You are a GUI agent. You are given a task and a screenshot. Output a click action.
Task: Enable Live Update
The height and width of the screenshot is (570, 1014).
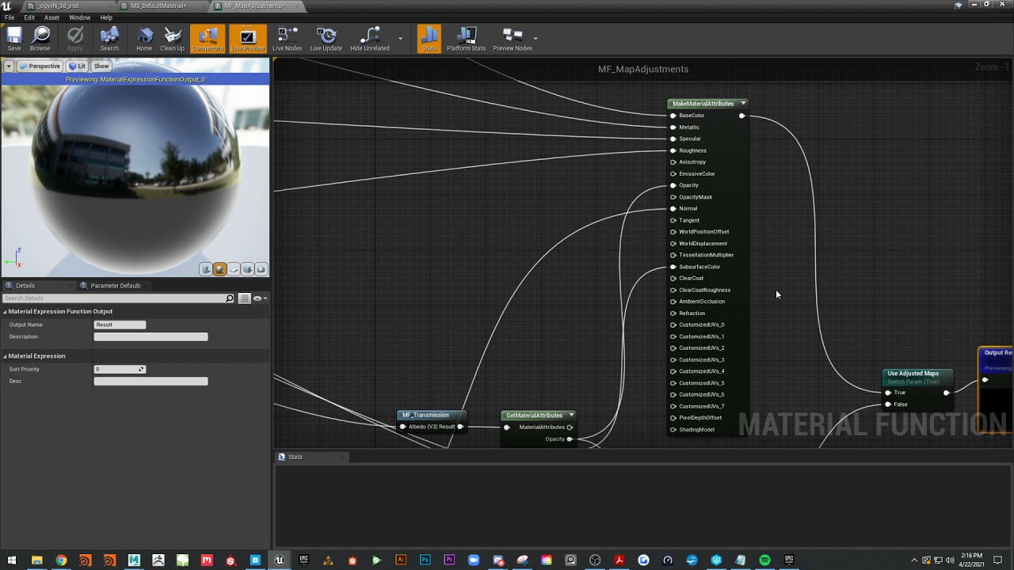tap(326, 39)
